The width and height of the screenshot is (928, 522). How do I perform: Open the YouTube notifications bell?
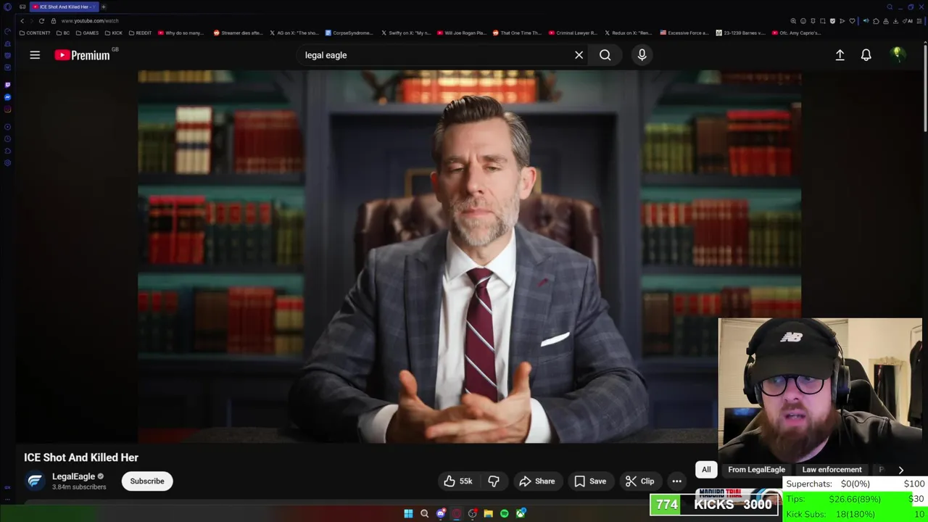866,55
